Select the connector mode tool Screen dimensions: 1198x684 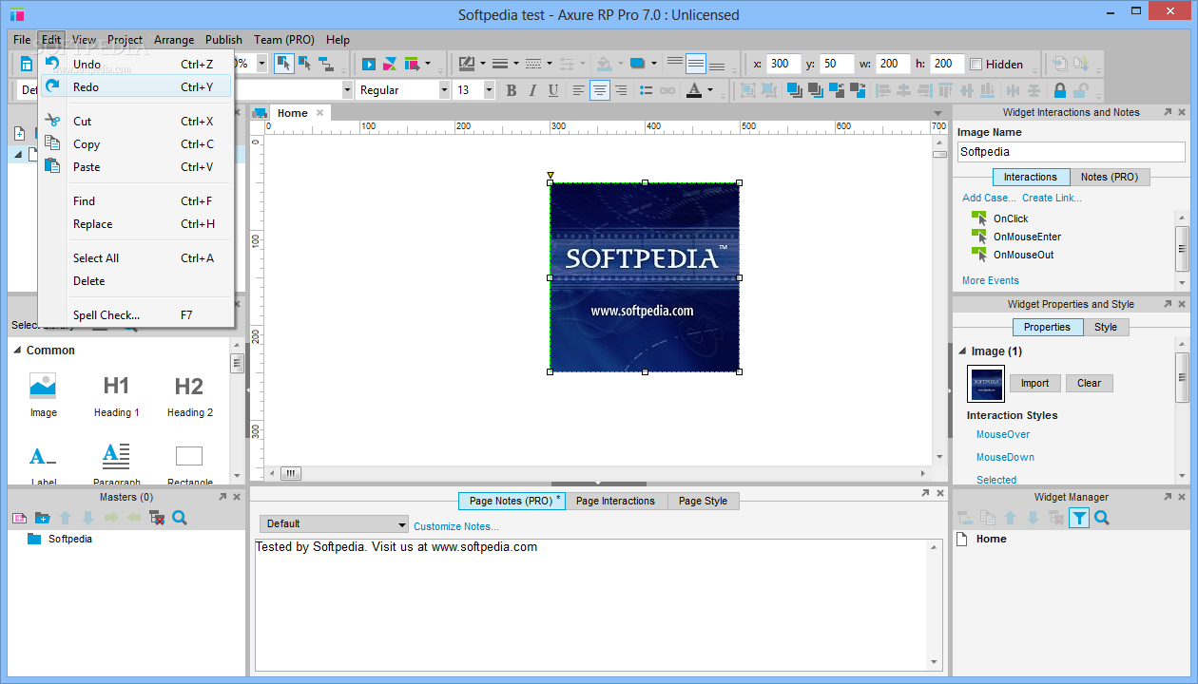tap(326, 64)
